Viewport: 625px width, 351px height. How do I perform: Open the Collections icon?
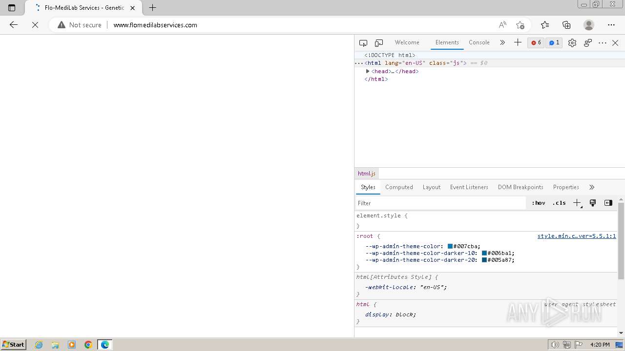pyautogui.click(x=566, y=25)
